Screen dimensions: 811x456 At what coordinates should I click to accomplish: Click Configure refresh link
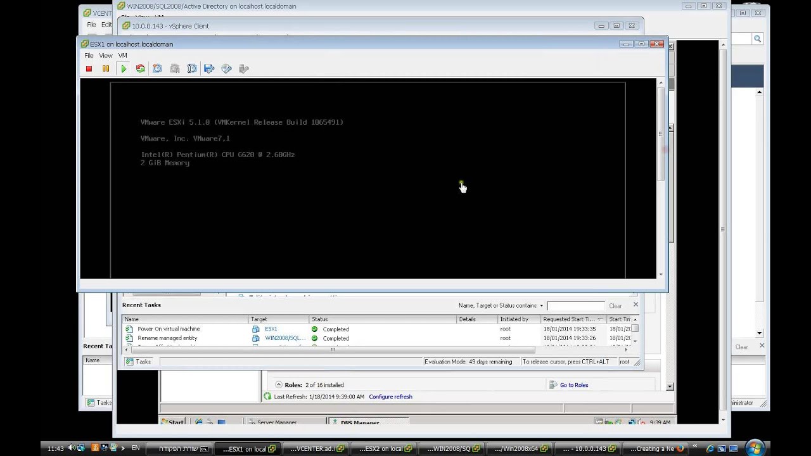(x=390, y=396)
